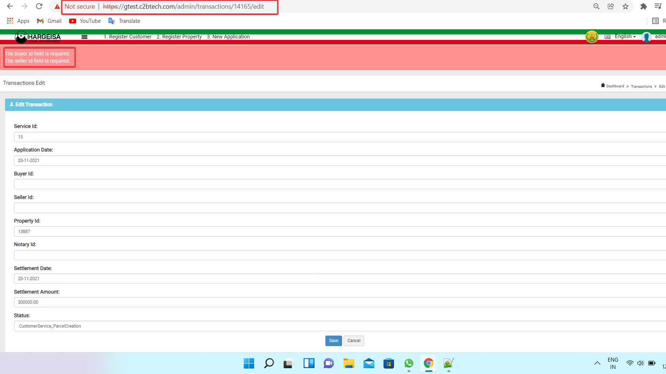The width and height of the screenshot is (666, 374).
Task: Open the media control icon
Action: pyautogui.click(x=658, y=7)
